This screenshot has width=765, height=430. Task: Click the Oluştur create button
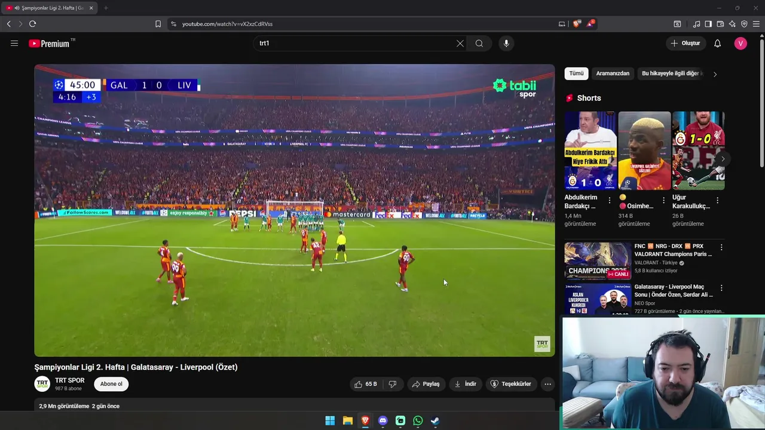point(686,43)
